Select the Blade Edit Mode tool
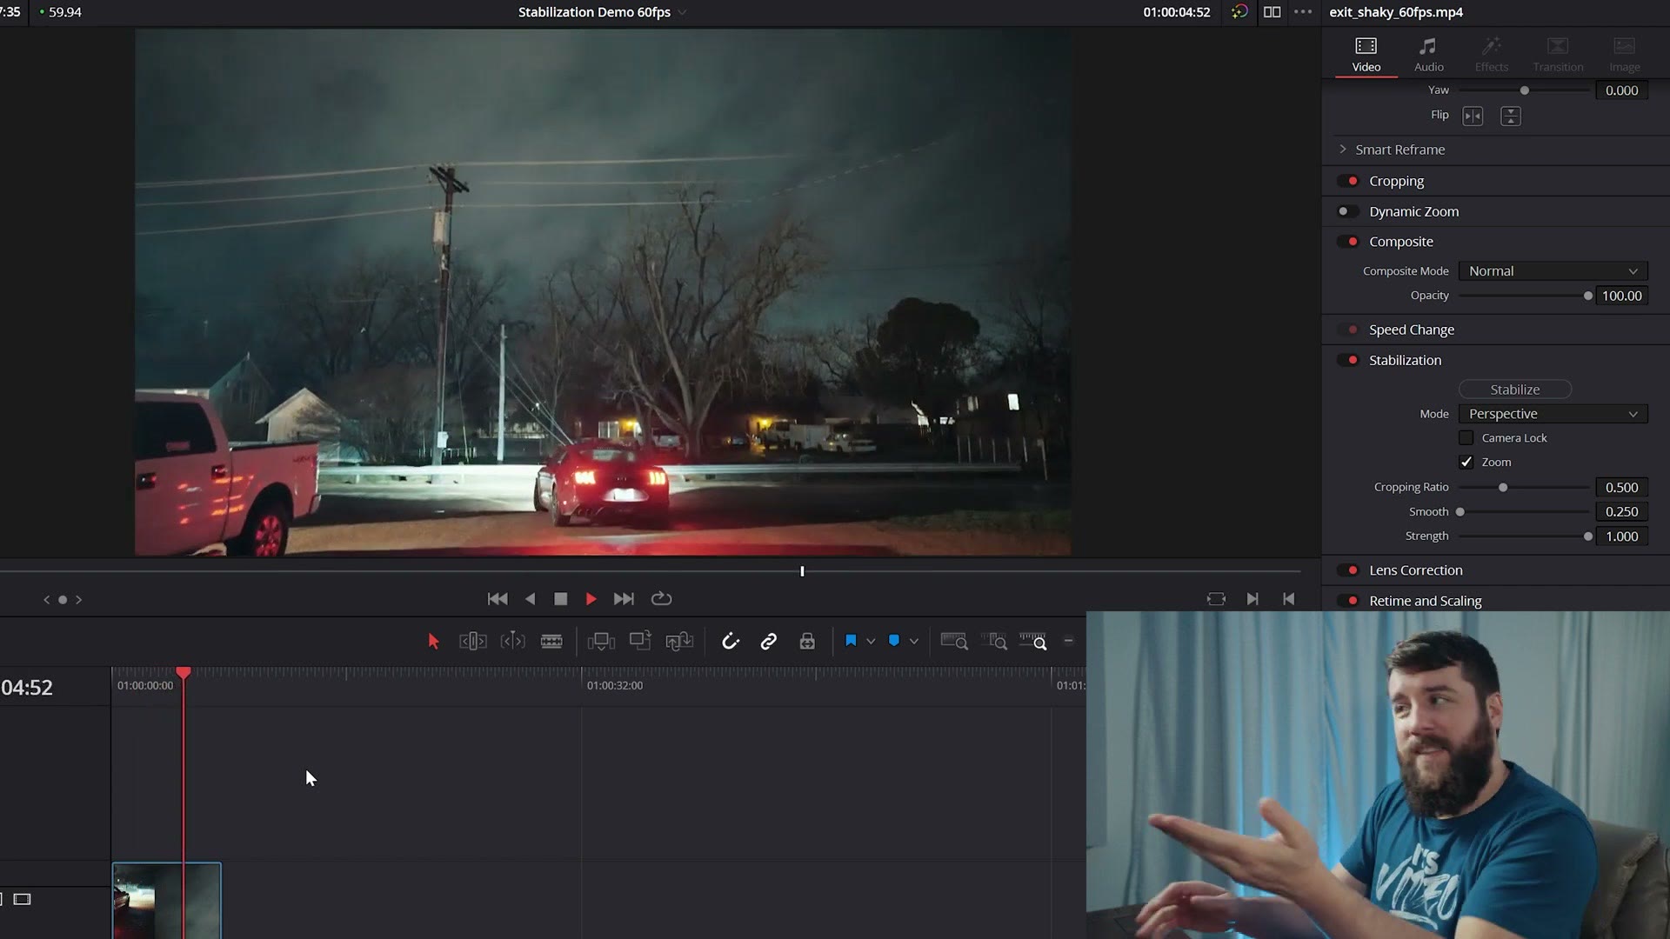1670x939 pixels. [551, 642]
